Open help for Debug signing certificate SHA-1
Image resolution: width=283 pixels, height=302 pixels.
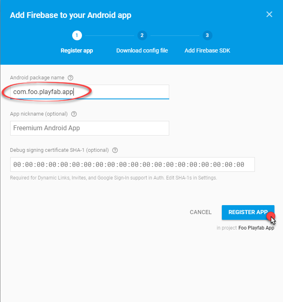pos(115,150)
